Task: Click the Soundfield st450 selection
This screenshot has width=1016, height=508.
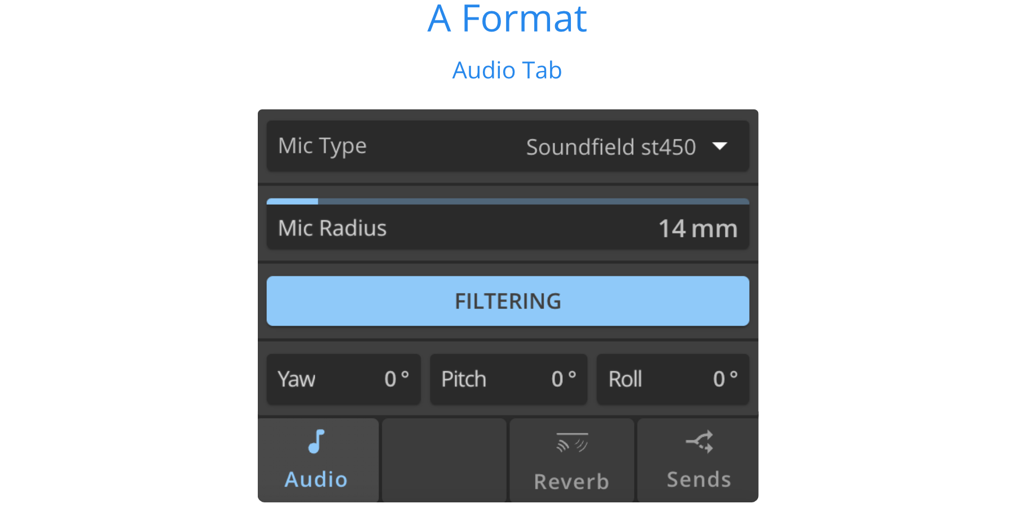Action: coord(610,147)
